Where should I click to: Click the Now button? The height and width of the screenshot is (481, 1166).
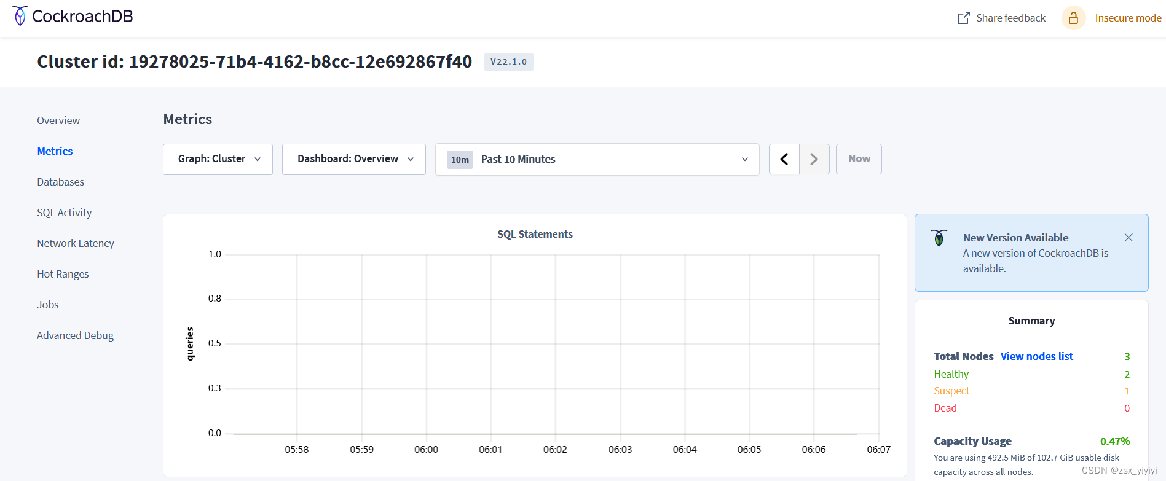click(859, 159)
